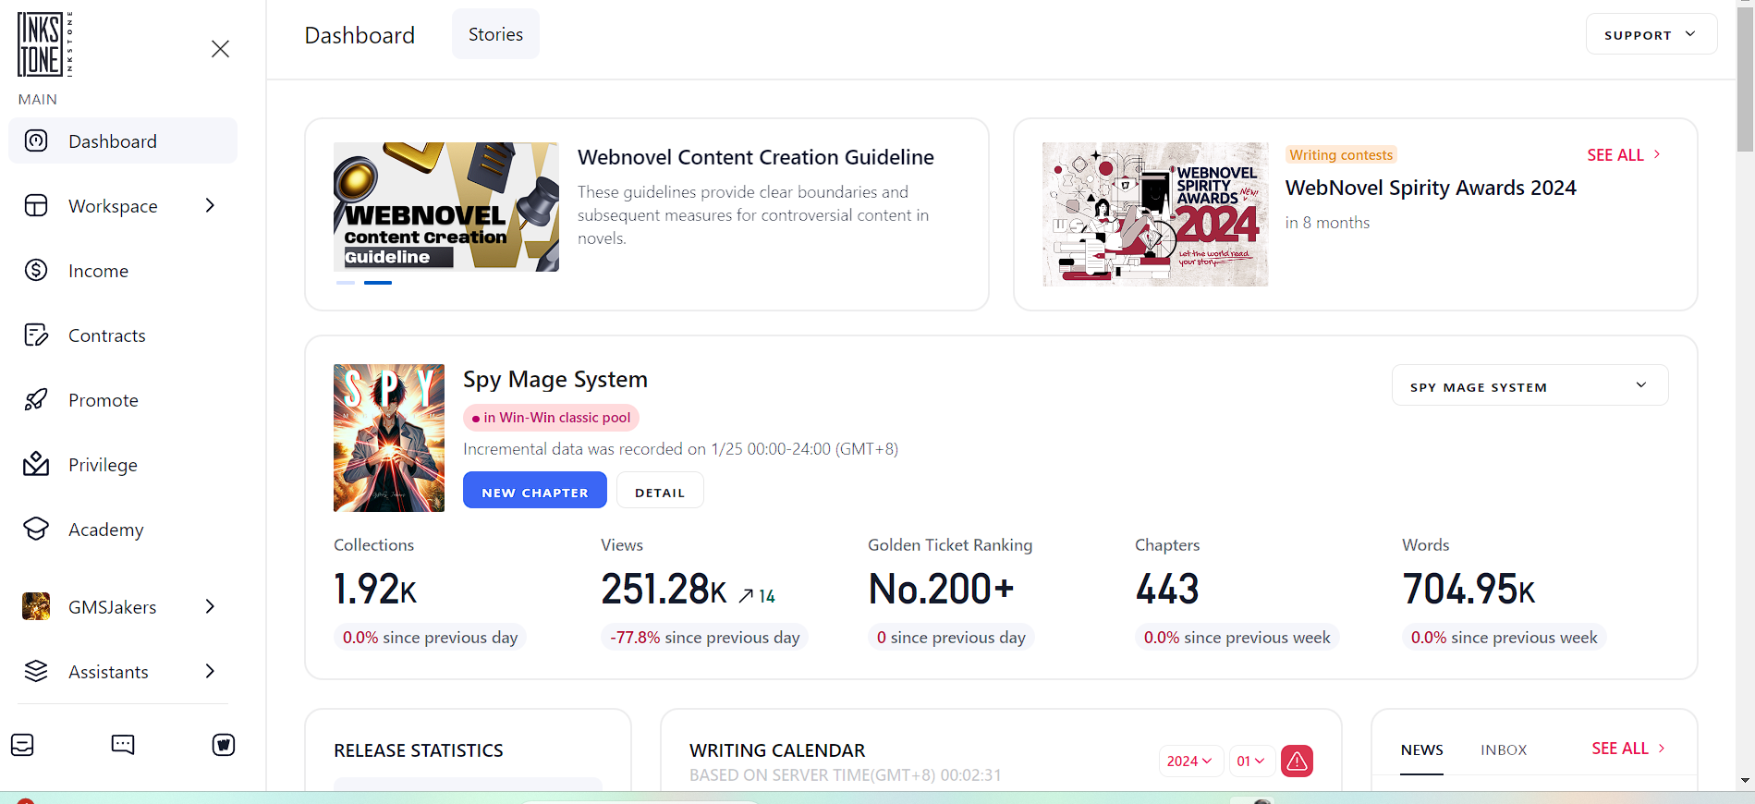Image resolution: width=1755 pixels, height=804 pixels.
Task: Open the Spy Mage System novel dropdown
Action: coord(1530,386)
